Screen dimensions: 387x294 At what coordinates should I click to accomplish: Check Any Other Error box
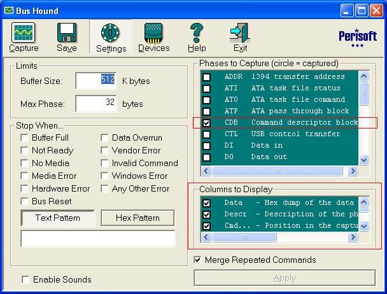[104, 188]
